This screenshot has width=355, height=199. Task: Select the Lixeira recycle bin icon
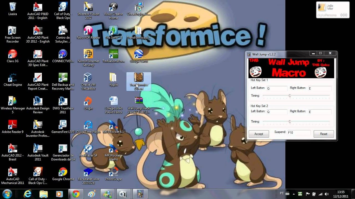12,9
